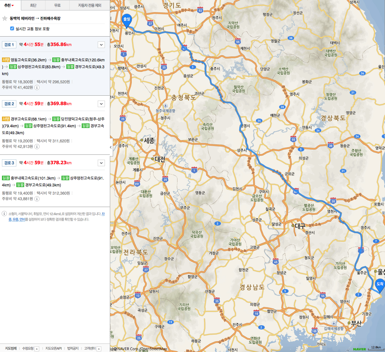Click the 출발 start marker on map
385x352 pixels.
[127, 21]
